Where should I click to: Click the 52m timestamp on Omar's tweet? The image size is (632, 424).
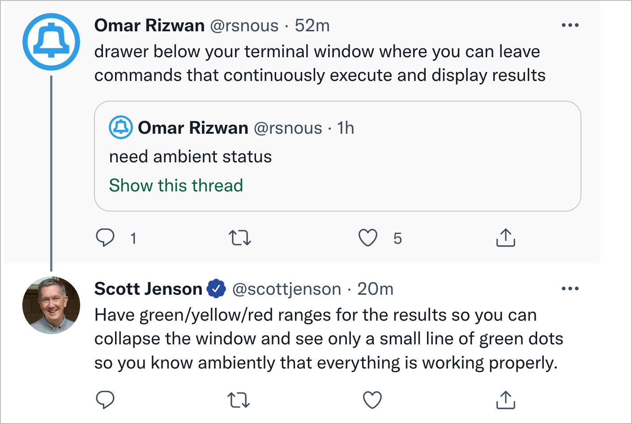[312, 25]
